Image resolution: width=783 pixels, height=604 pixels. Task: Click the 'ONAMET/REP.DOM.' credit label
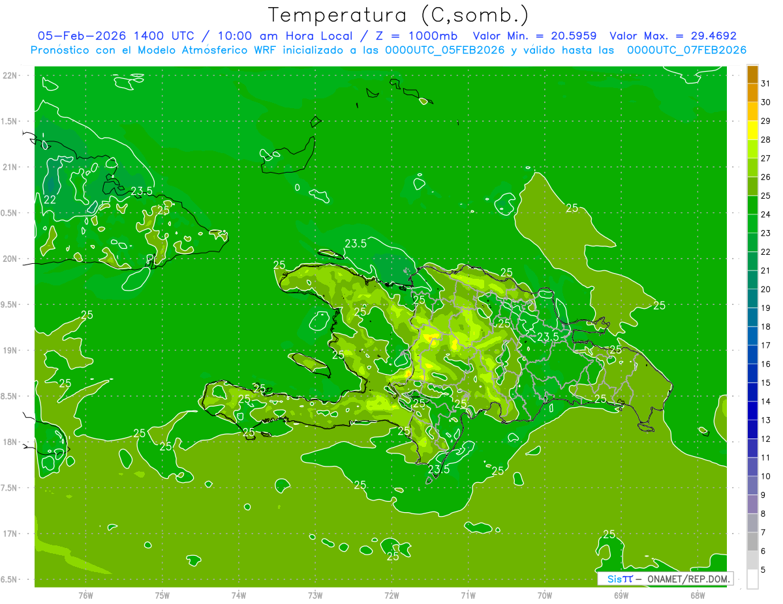[688, 579]
